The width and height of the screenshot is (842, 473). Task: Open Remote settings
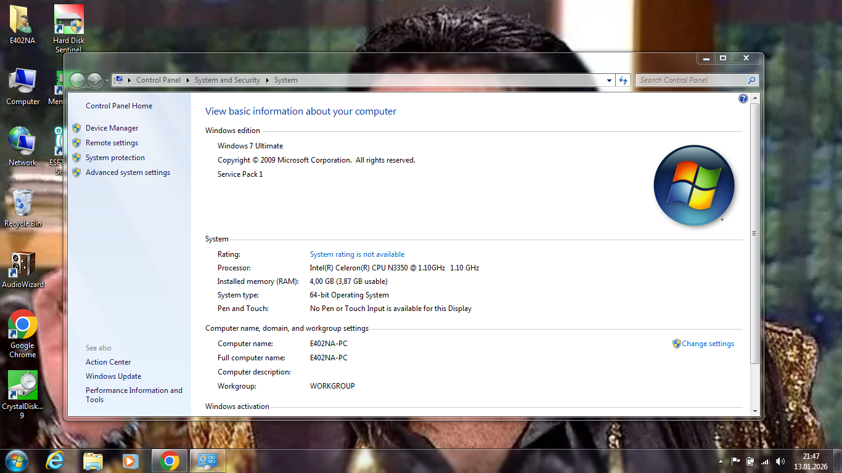pyautogui.click(x=112, y=143)
